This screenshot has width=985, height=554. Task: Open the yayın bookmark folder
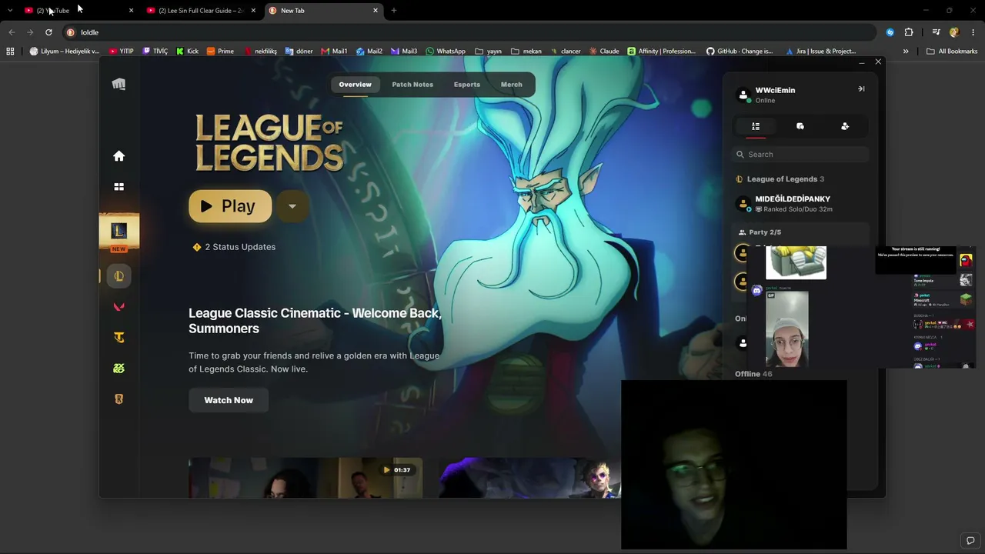pyautogui.click(x=489, y=52)
